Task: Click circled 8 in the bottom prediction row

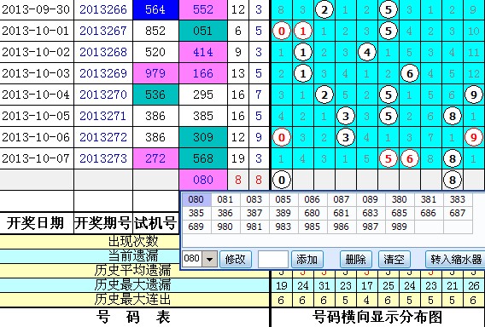Action: 453,180
